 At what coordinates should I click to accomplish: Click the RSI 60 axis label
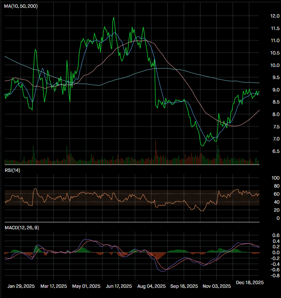coord(277,194)
